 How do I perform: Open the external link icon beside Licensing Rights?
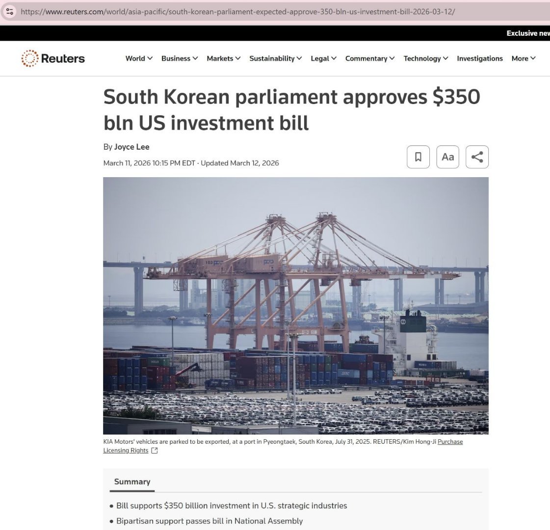(x=154, y=450)
